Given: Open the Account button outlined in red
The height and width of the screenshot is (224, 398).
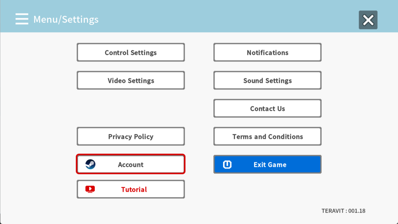Looking at the screenshot, I should [x=131, y=164].
